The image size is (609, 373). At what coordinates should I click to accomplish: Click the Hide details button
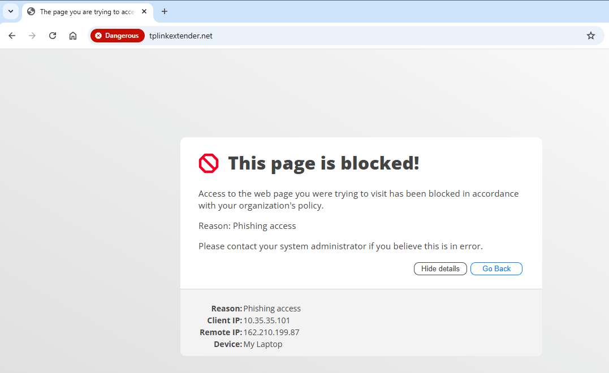440,268
